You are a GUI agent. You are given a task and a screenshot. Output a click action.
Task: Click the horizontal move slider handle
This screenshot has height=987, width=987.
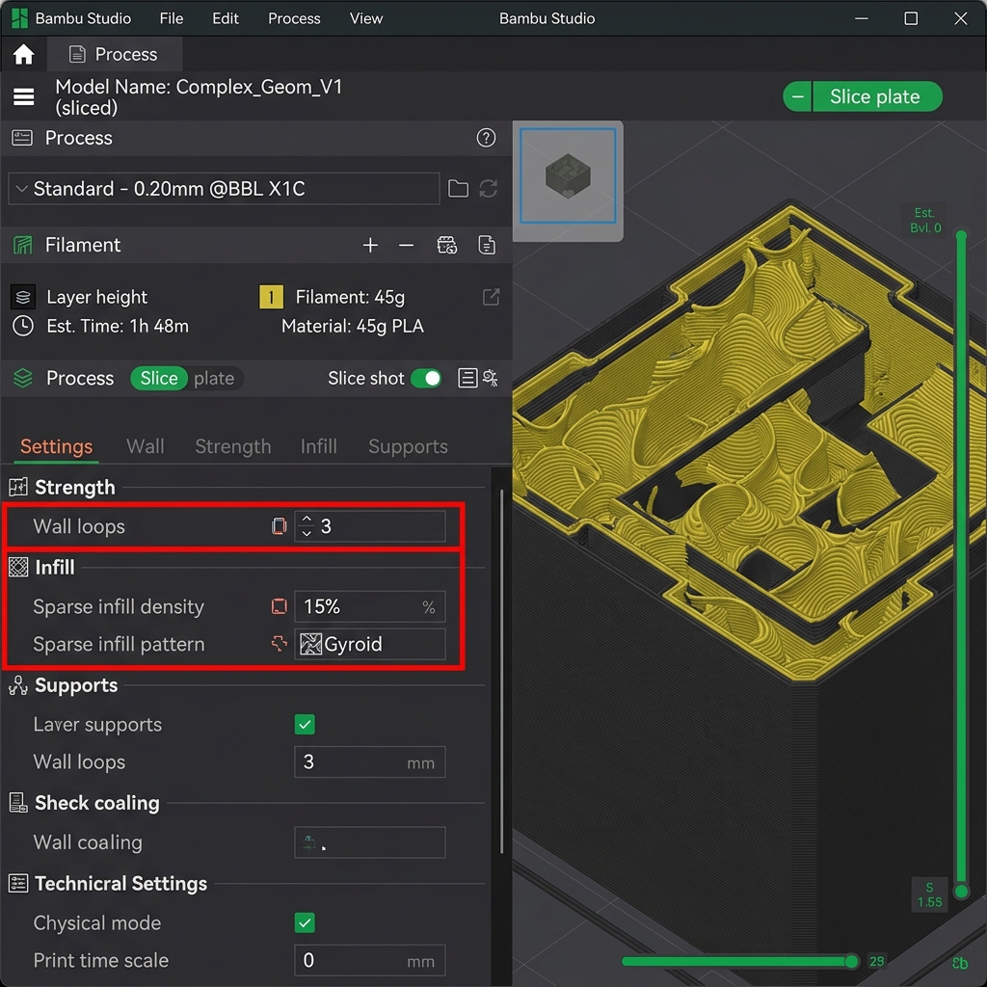click(851, 961)
